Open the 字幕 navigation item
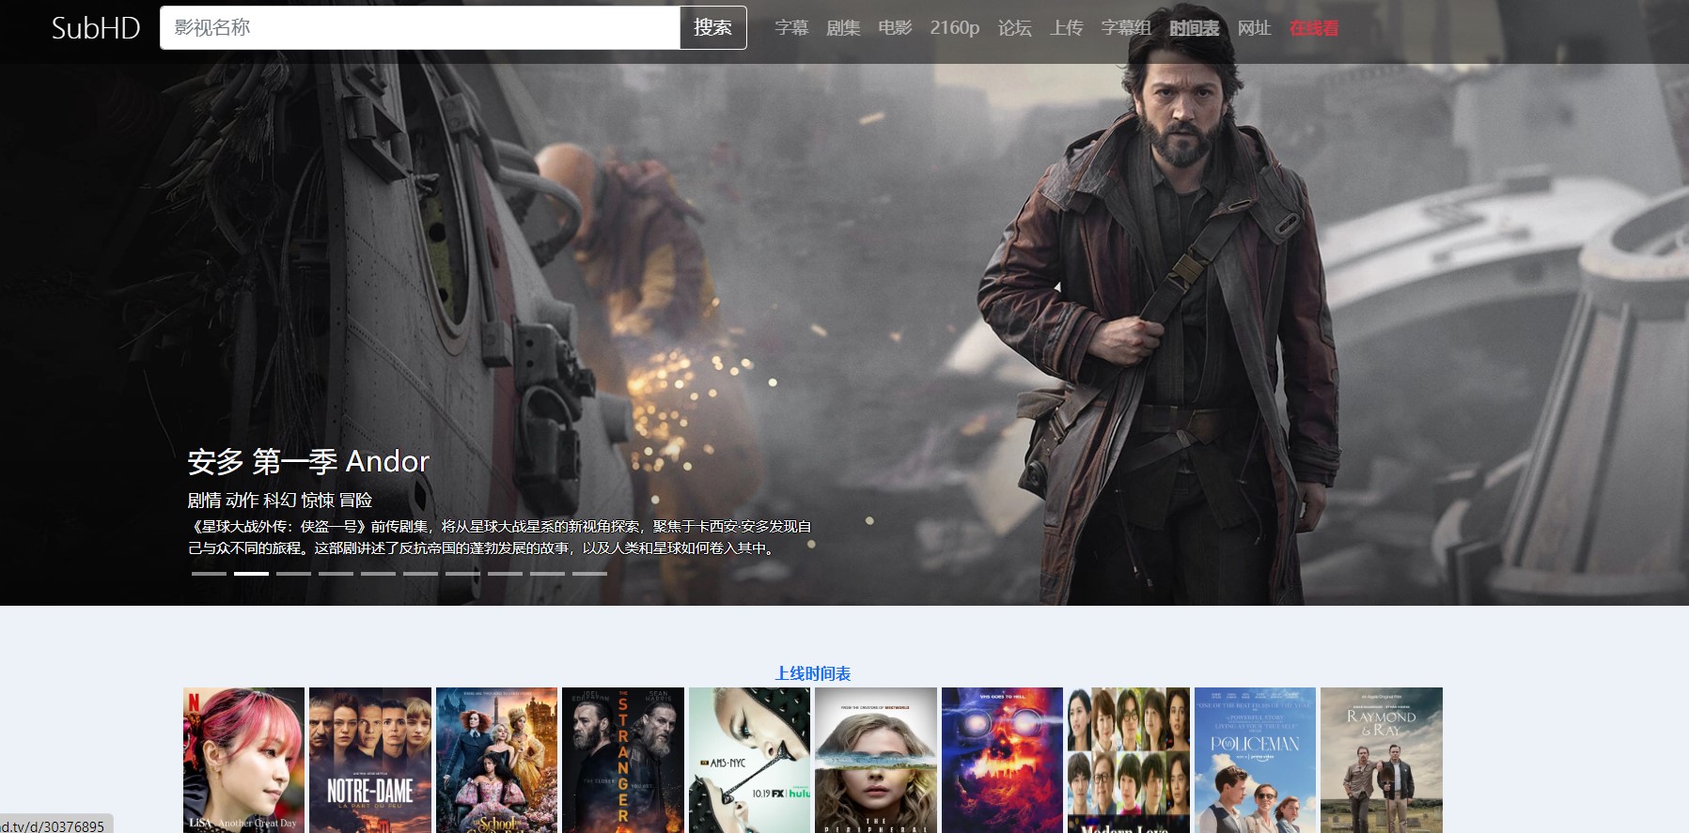This screenshot has height=833, width=1689. 790,28
